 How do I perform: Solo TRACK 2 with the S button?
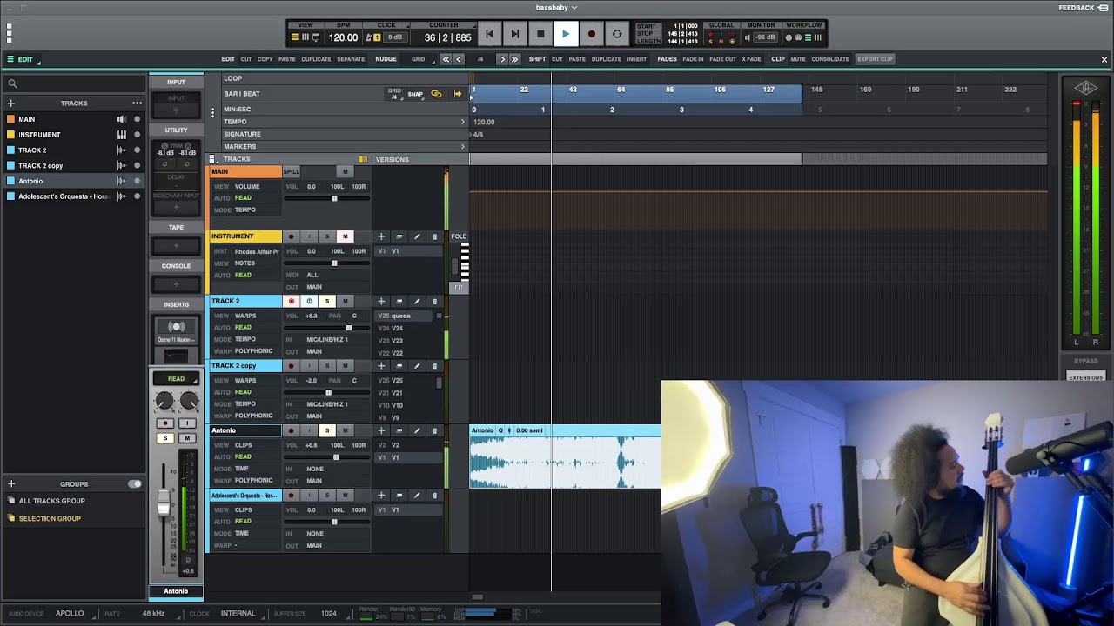point(327,301)
